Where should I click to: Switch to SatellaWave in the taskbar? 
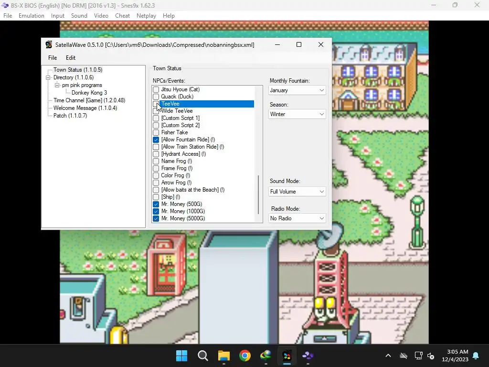pyautogui.click(x=287, y=356)
